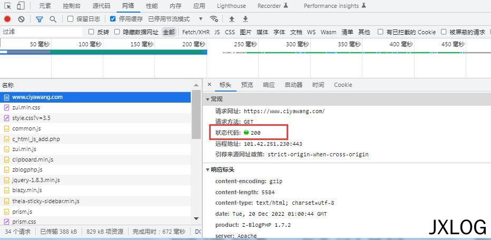Switch to the 元素 tab
The width and height of the screenshot is (491, 240).
45,6
